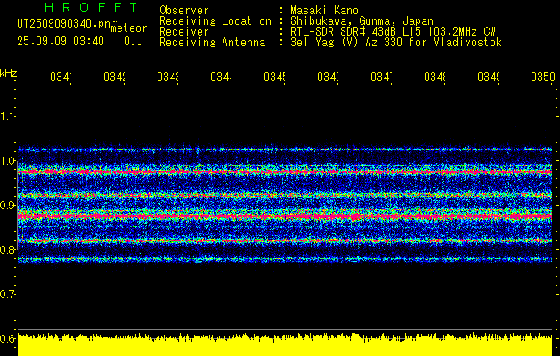Click the 0347 time marker
This screenshot has width=560, height=356.
pyautogui.click(x=381, y=77)
